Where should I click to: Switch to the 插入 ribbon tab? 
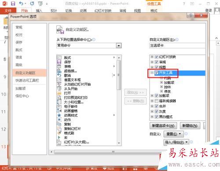(x=39, y=11)
